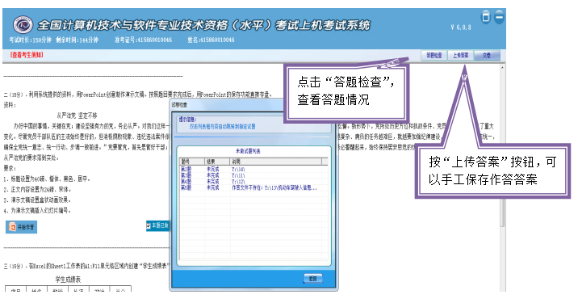The width and height of the screenshot is (578, 303).
Task: Click requirement 4 about 幻灯片编号
Action: [x=37, y=210]
